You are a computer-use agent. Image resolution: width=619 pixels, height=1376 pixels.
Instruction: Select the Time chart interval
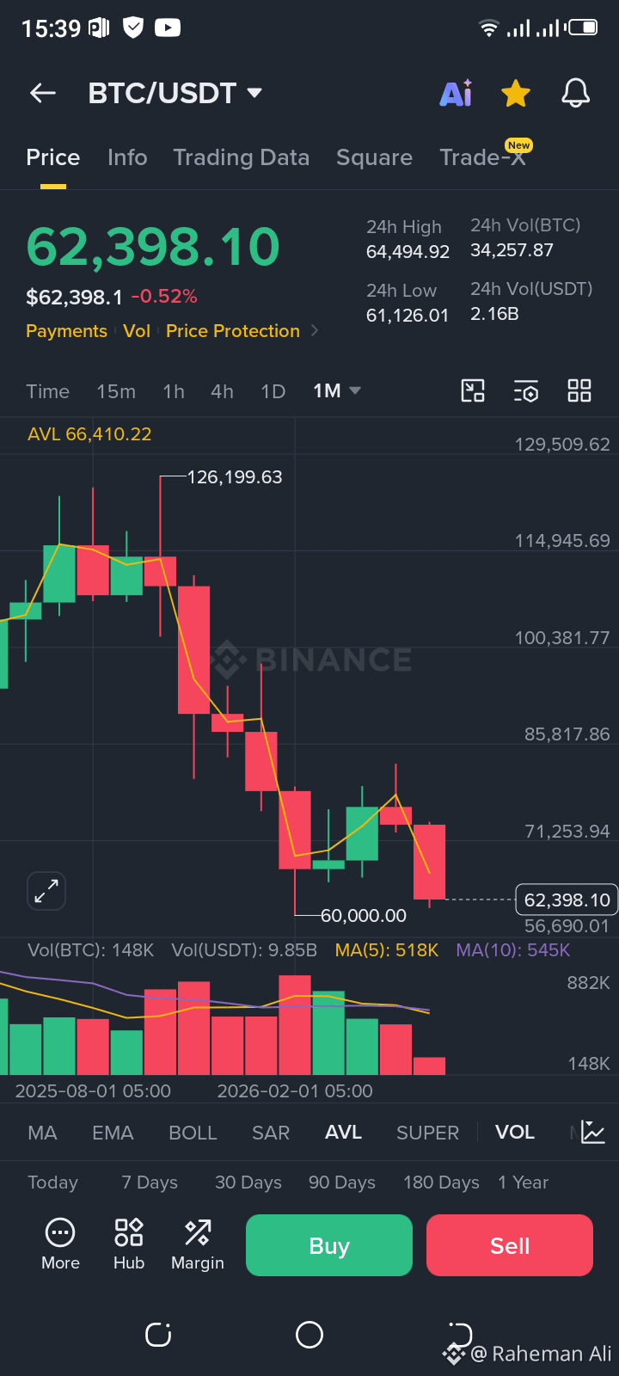[47, 391]
